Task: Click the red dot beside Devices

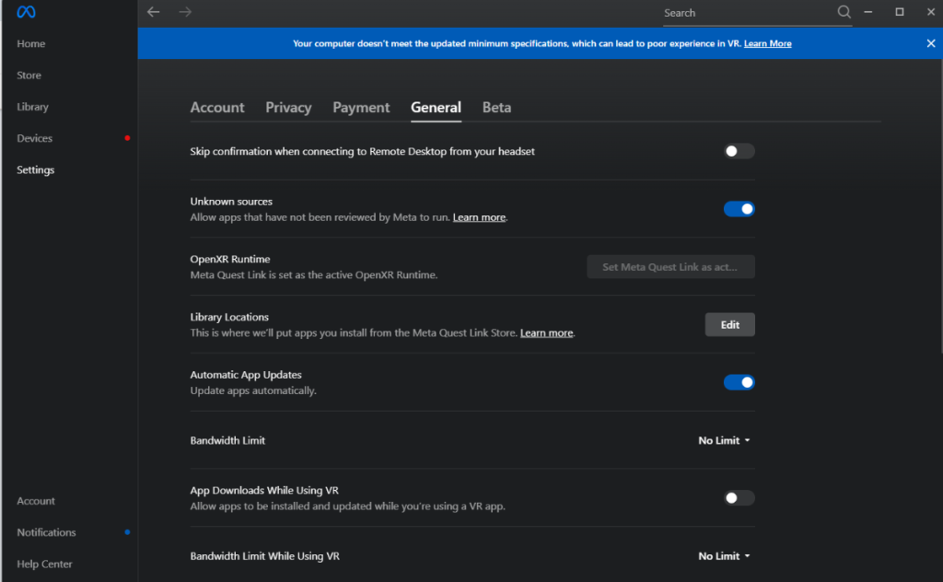Action: [127, 138]
